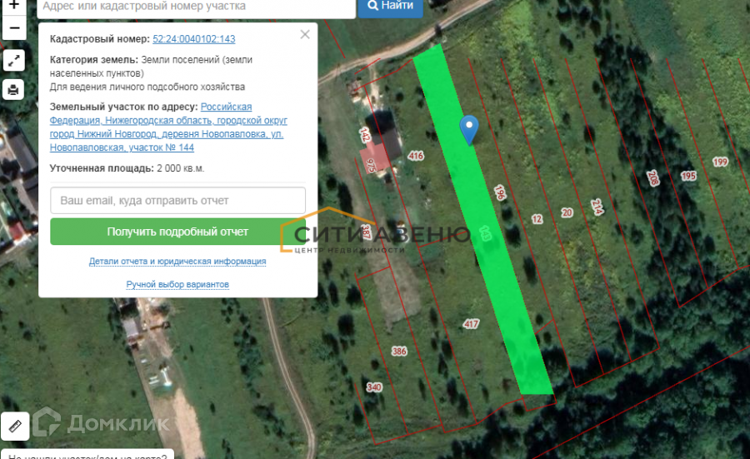Open the ruler measurement tool
Viewport: 750px width, 459px height.
(15, 426)
